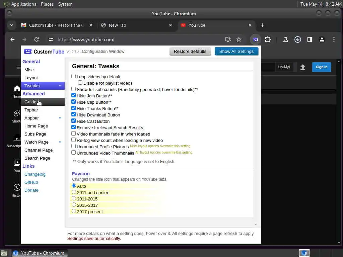Open the Downloads icon in browser toolbar
The height and width of the screenshot is (257, 343).
297,39
